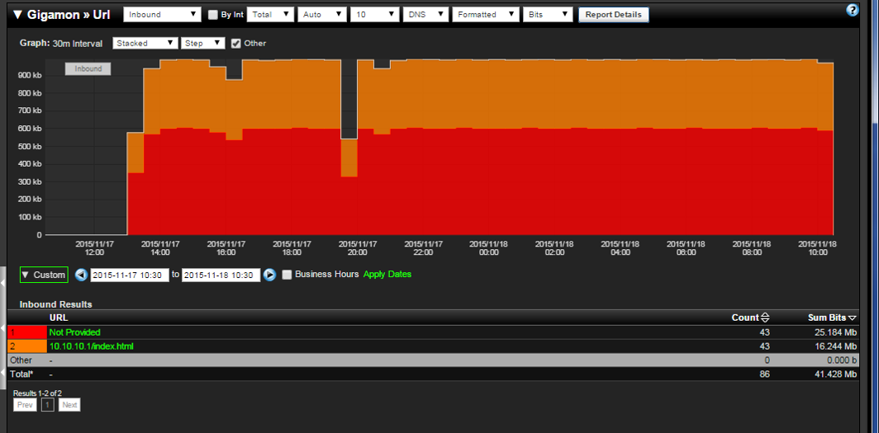Click the Inbound Results heading
The image size is (879, 433).
[56, 304]
